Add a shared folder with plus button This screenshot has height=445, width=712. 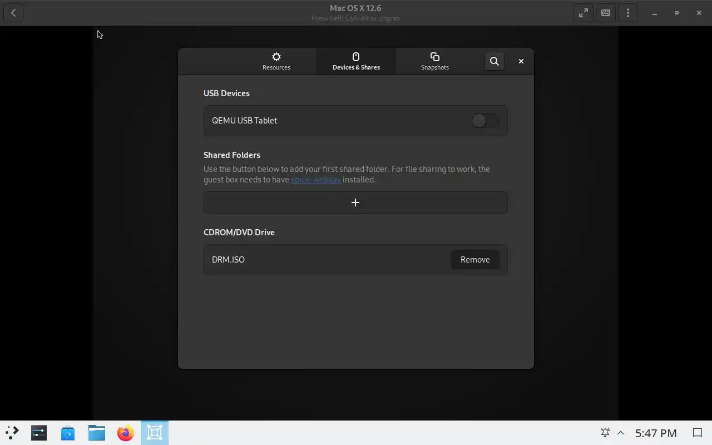click(x=355, y=202)
